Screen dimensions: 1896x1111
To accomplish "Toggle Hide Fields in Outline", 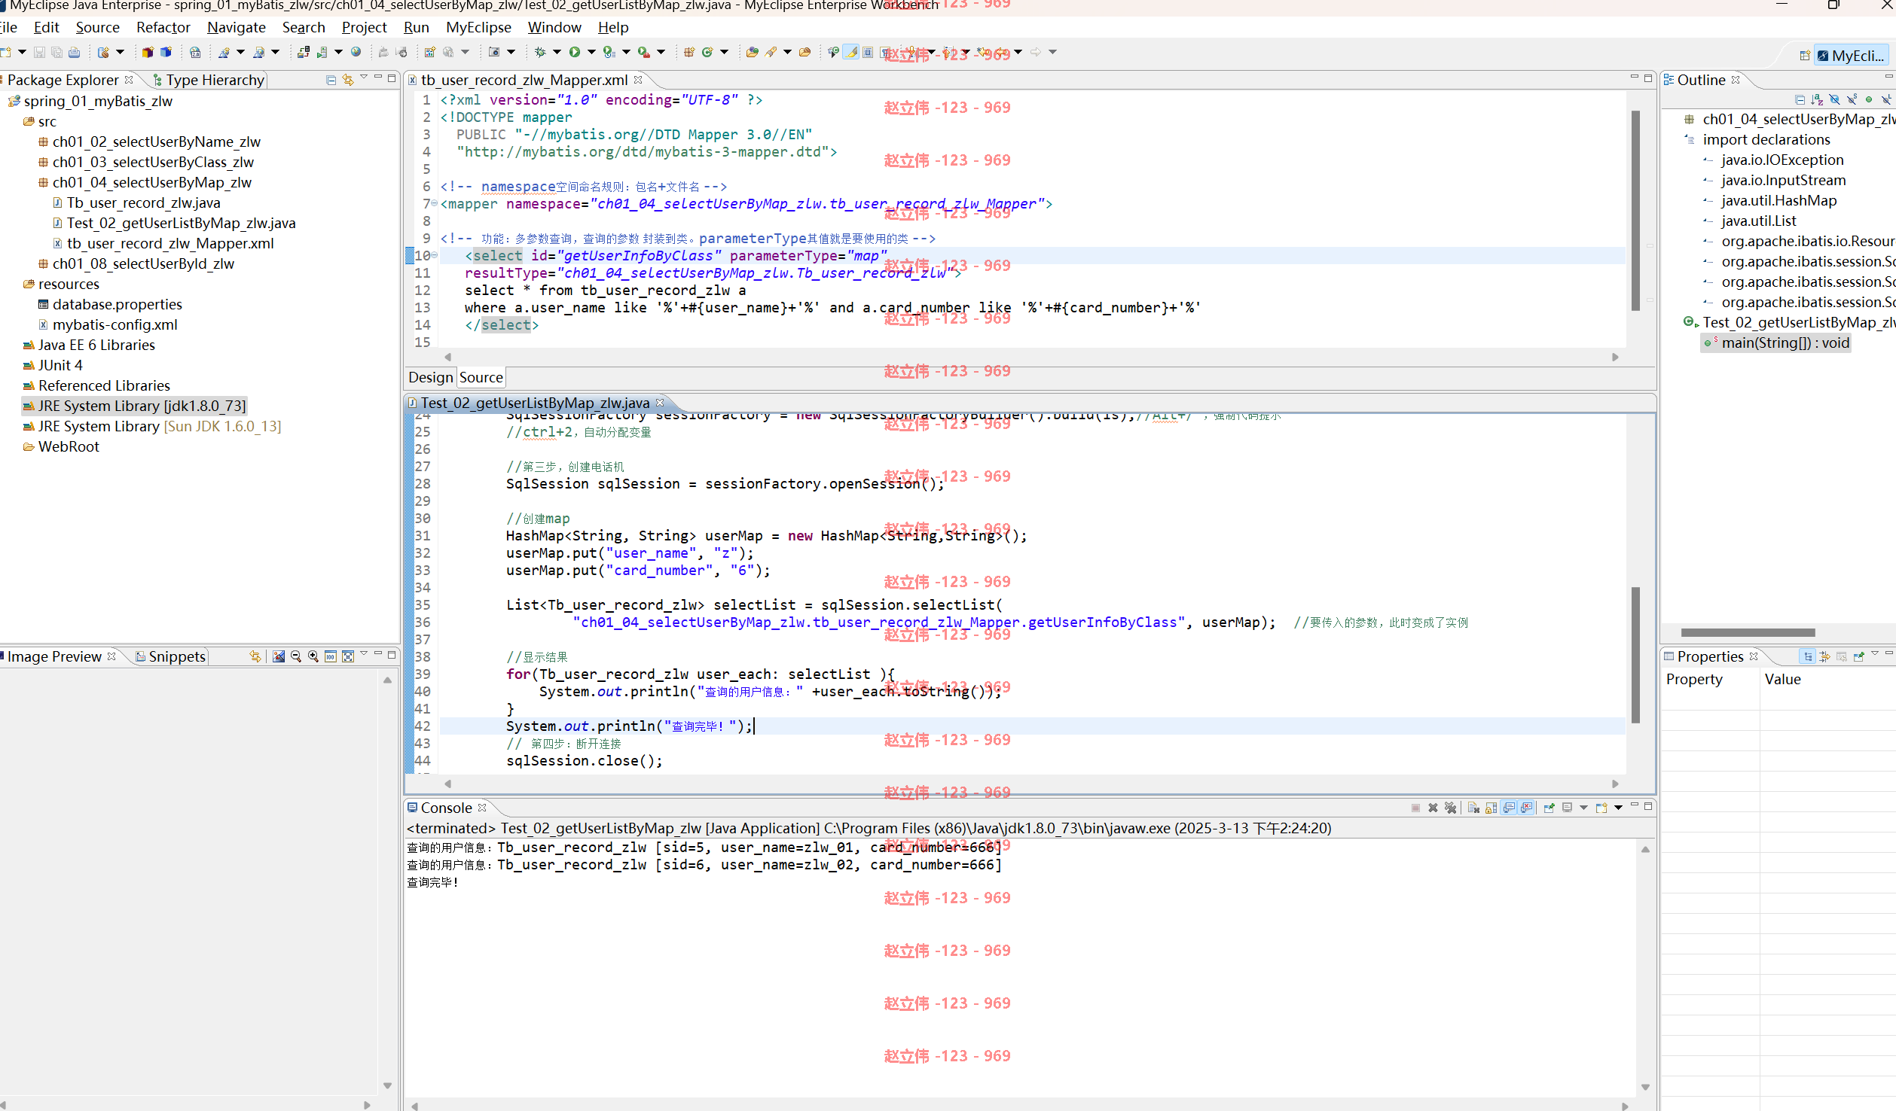I will 1834,99.
